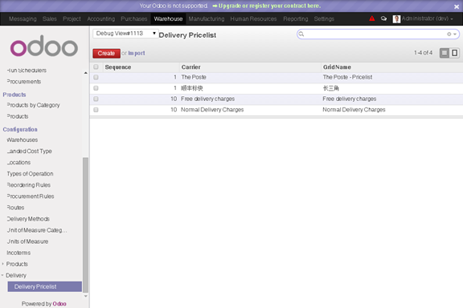This screenshot has width=463, height=308.
Task: Open the Purchases menu
Action: pos(134,19)
